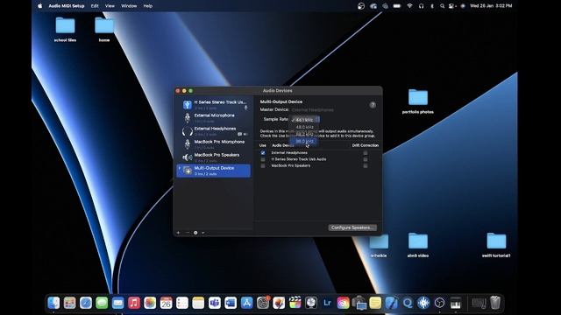Click the battery status icon
This screenshot has width=561, height=315.
point(397,6)
